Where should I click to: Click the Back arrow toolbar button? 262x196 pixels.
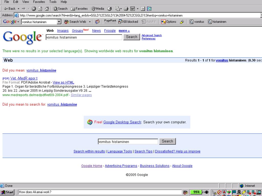coord(9,9)
